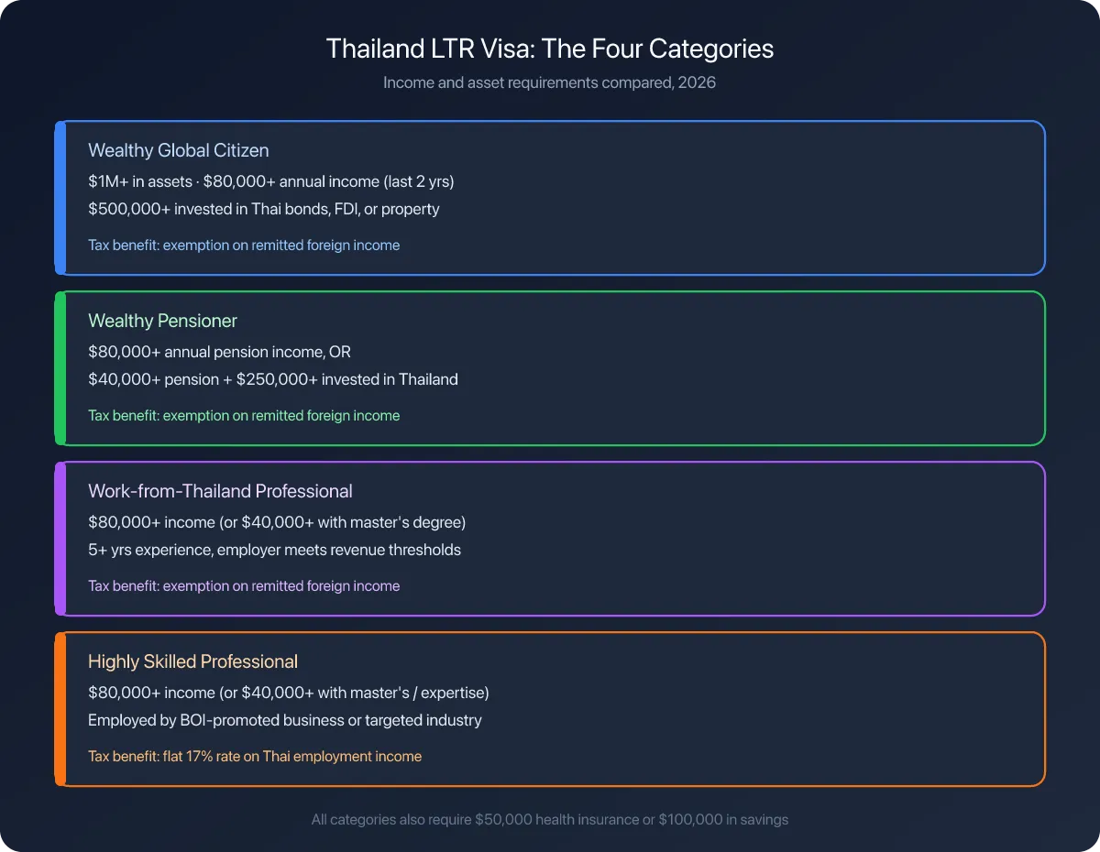
Task: Click the $40,000+ pension plus $250,000 invested line
Action: 273,379
